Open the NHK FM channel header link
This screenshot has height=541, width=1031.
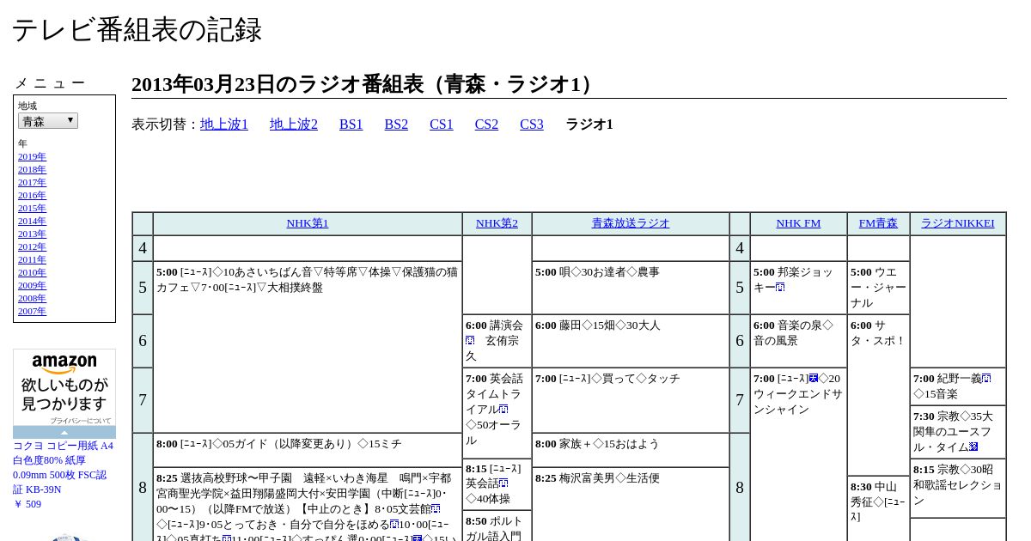click(x=798, y=223)
